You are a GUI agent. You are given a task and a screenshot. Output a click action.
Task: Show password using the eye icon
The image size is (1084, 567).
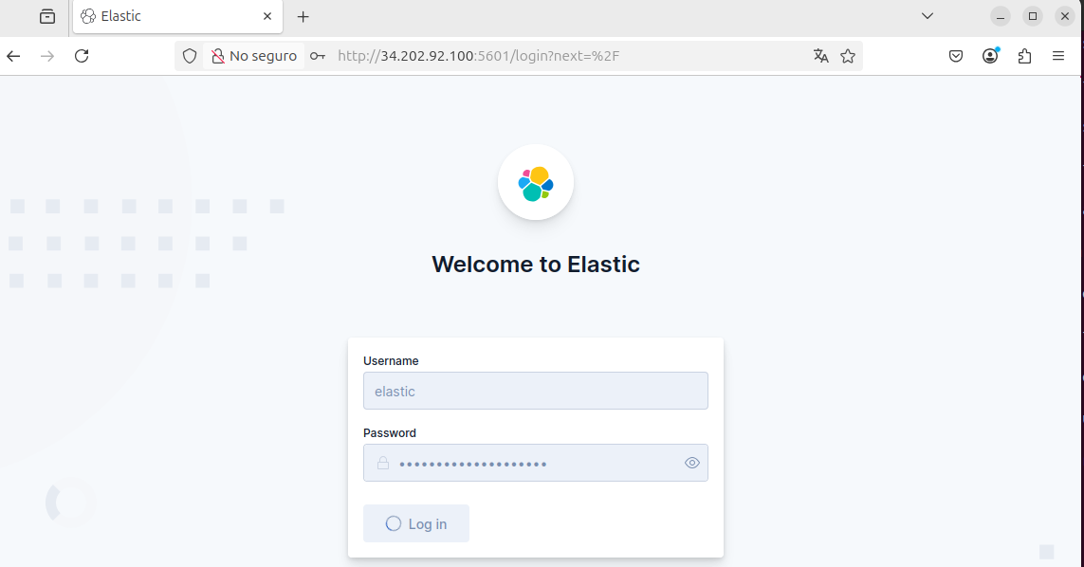click(692, 463)
